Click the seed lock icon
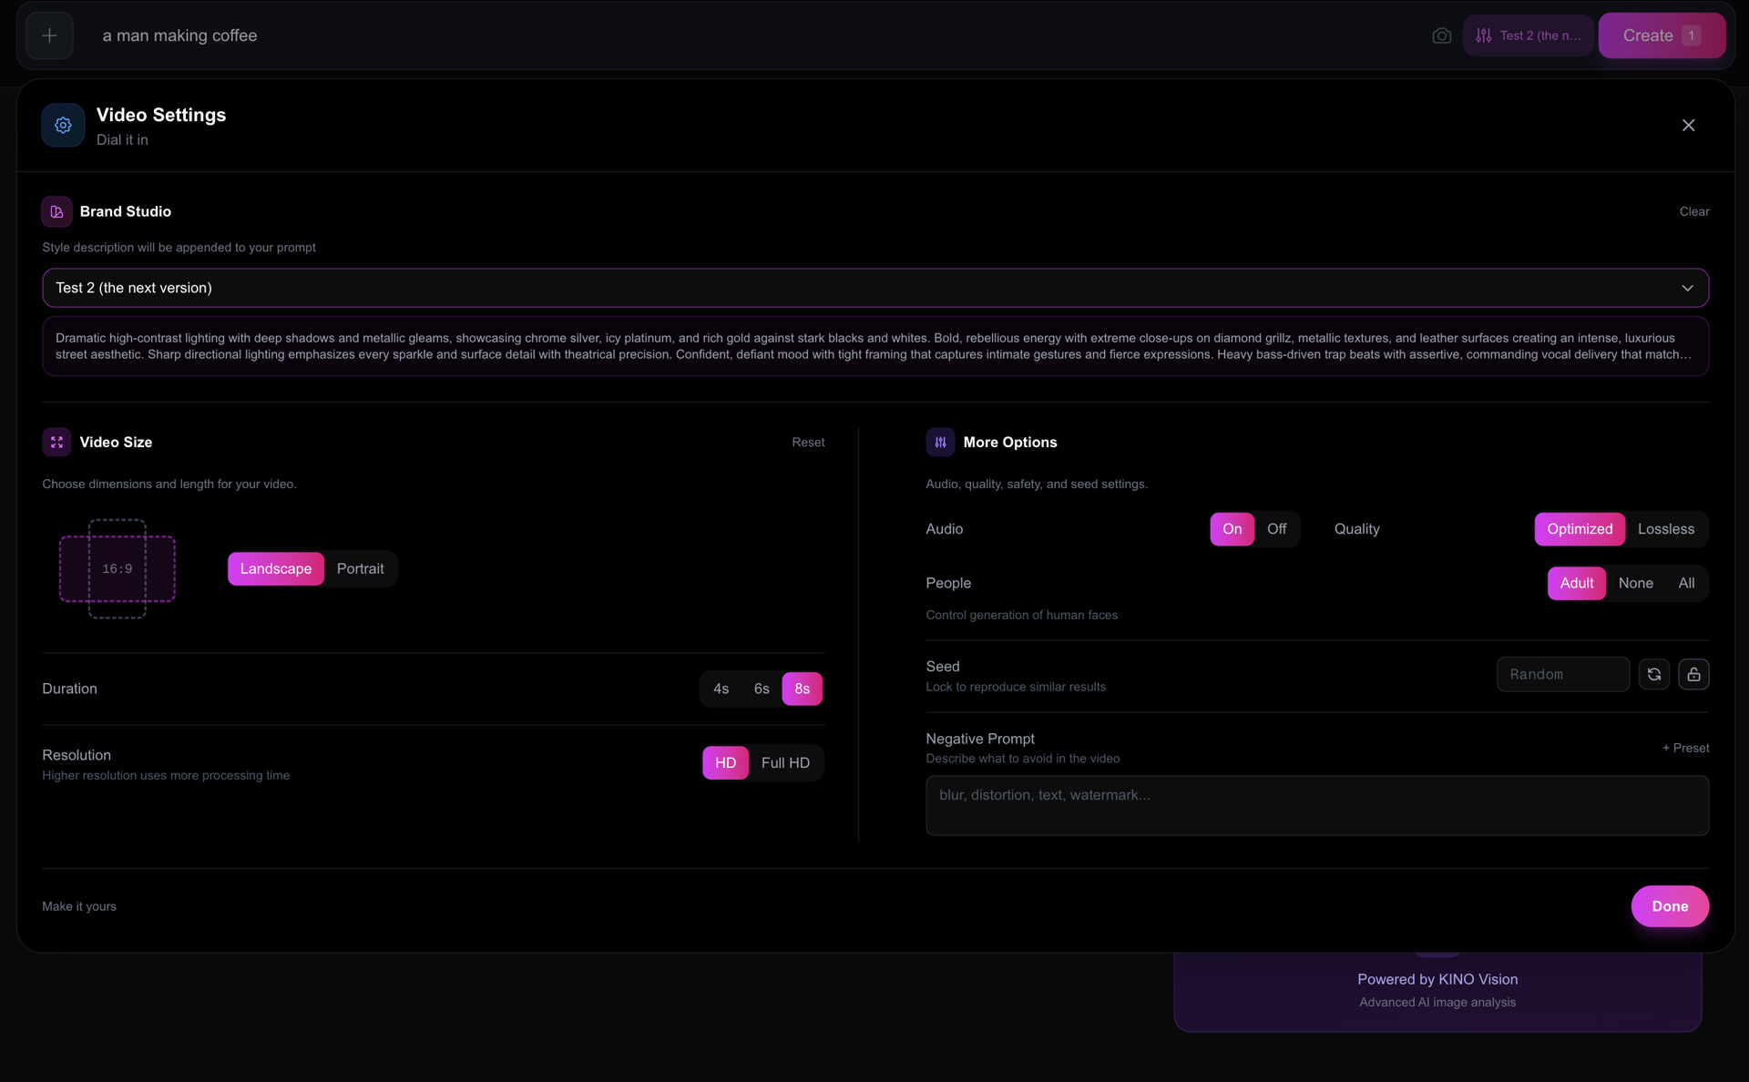Screen dimensions: 1749x1082 [x=1693, y=674]
